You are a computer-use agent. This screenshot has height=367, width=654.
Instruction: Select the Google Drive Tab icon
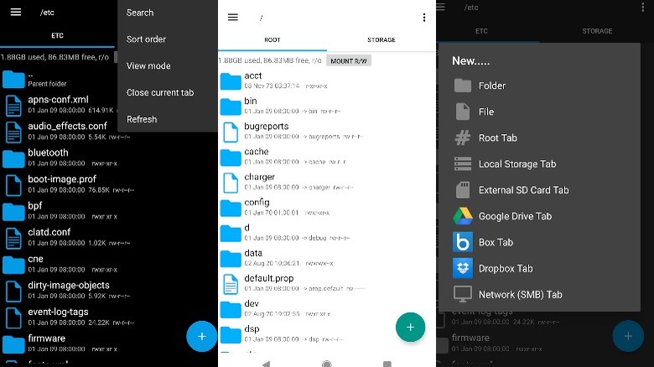(x=463, y=216)
